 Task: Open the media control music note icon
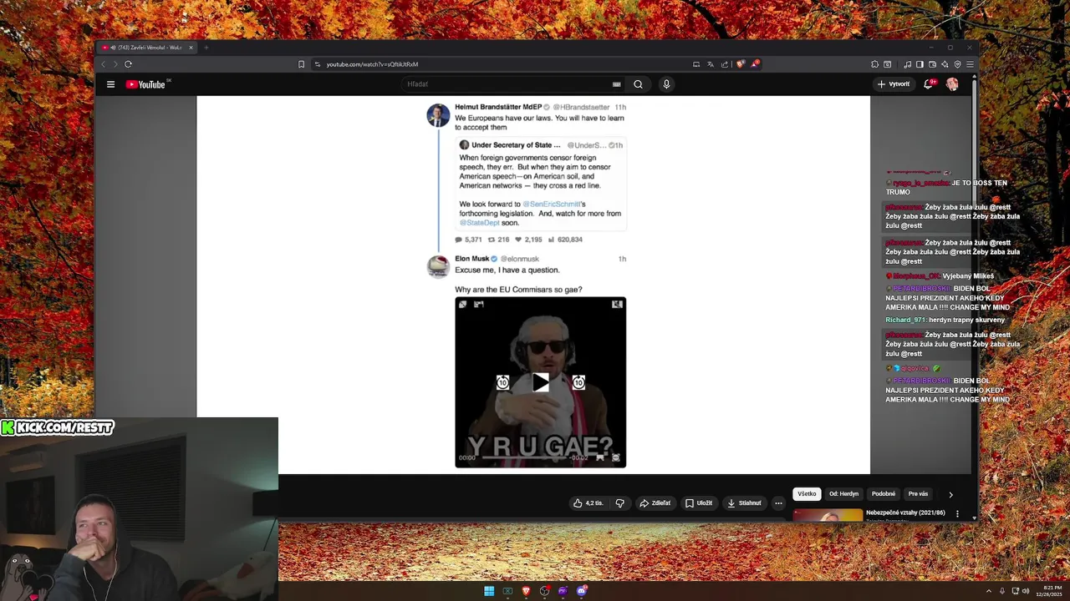(x=907, y=64)
